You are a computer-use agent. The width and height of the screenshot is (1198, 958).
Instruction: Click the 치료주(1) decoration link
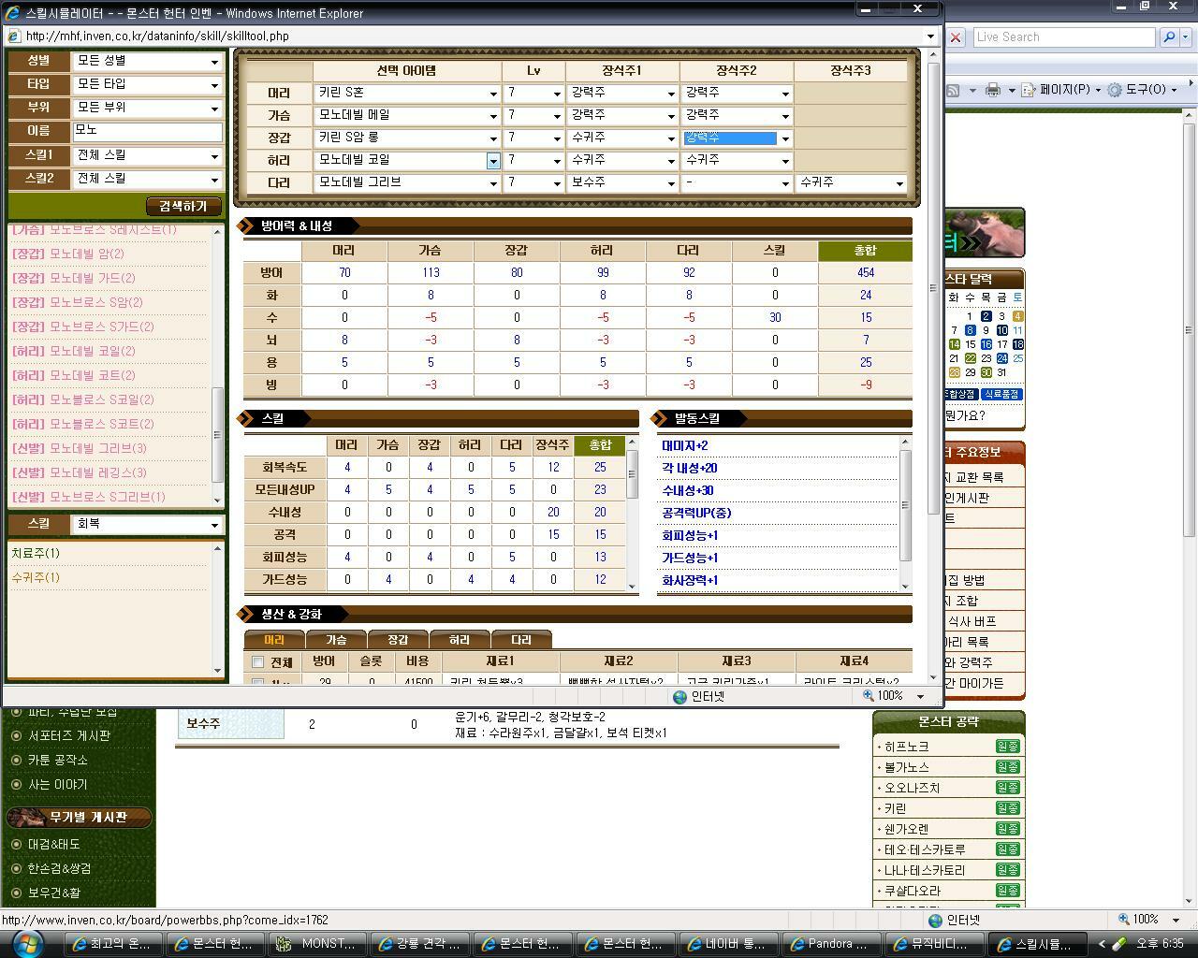(x=36, y=553)
